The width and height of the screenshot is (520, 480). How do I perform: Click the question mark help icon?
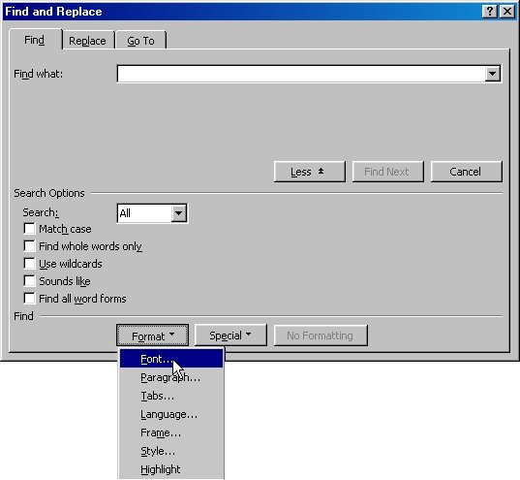tap(489, 12)
